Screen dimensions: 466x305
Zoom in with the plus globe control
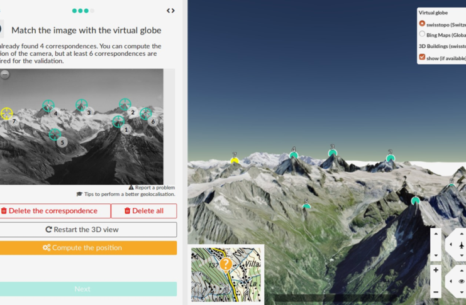[436, 270]
